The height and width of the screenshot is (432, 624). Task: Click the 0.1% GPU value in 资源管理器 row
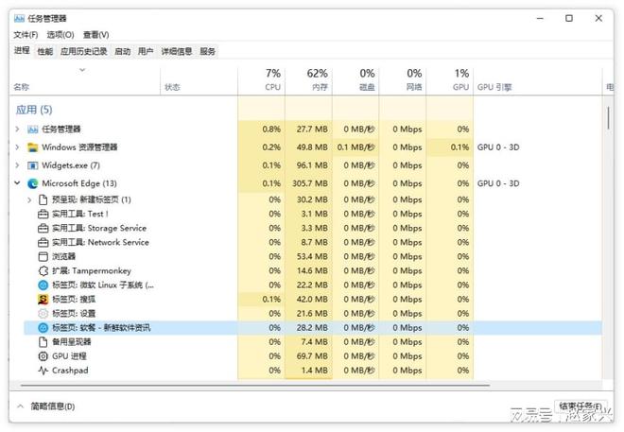tap(459, 147)
